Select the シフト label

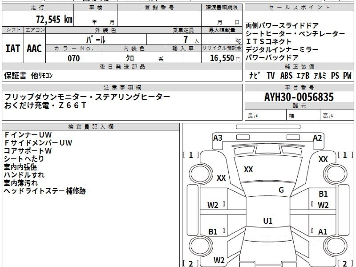tap(13, 30)
